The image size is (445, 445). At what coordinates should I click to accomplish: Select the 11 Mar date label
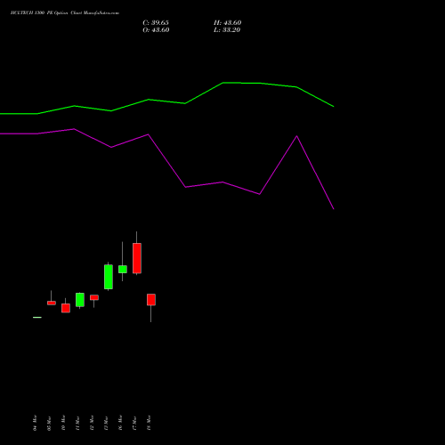(77, 423)
